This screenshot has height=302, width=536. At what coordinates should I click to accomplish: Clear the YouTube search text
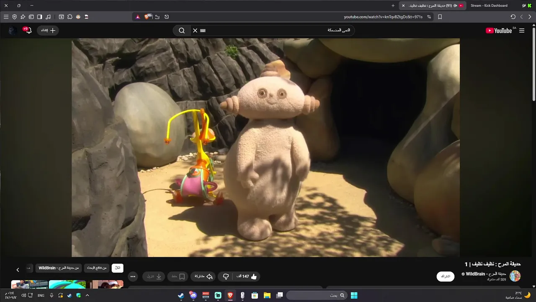tap(195, 30)
